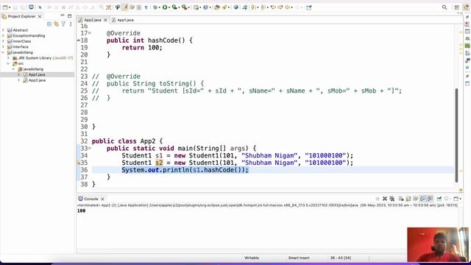
Task: Select the Java perspective button
Action: (x=466, y=7)
